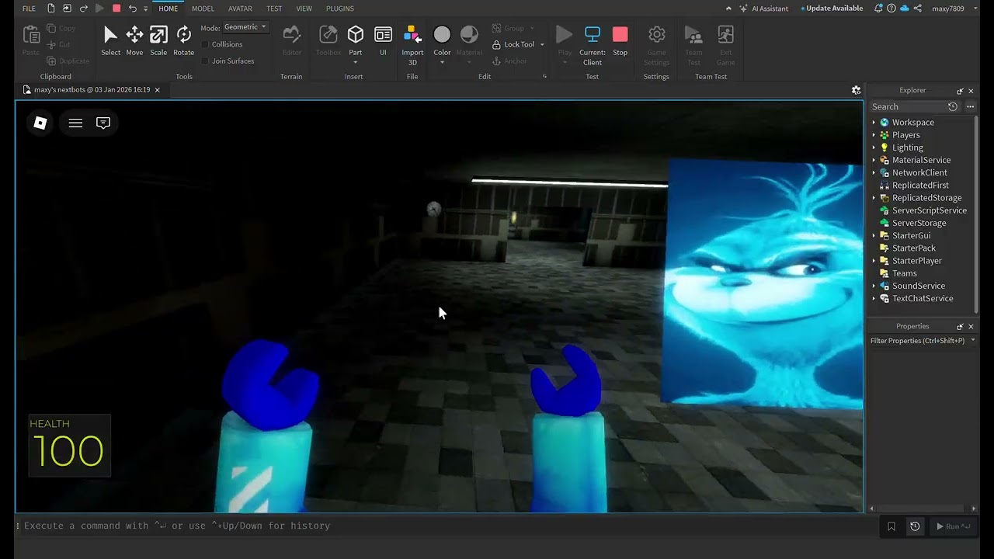Open Explorer more options ellipsis
This screenshot has width=994, height=559.
[971, 106]
